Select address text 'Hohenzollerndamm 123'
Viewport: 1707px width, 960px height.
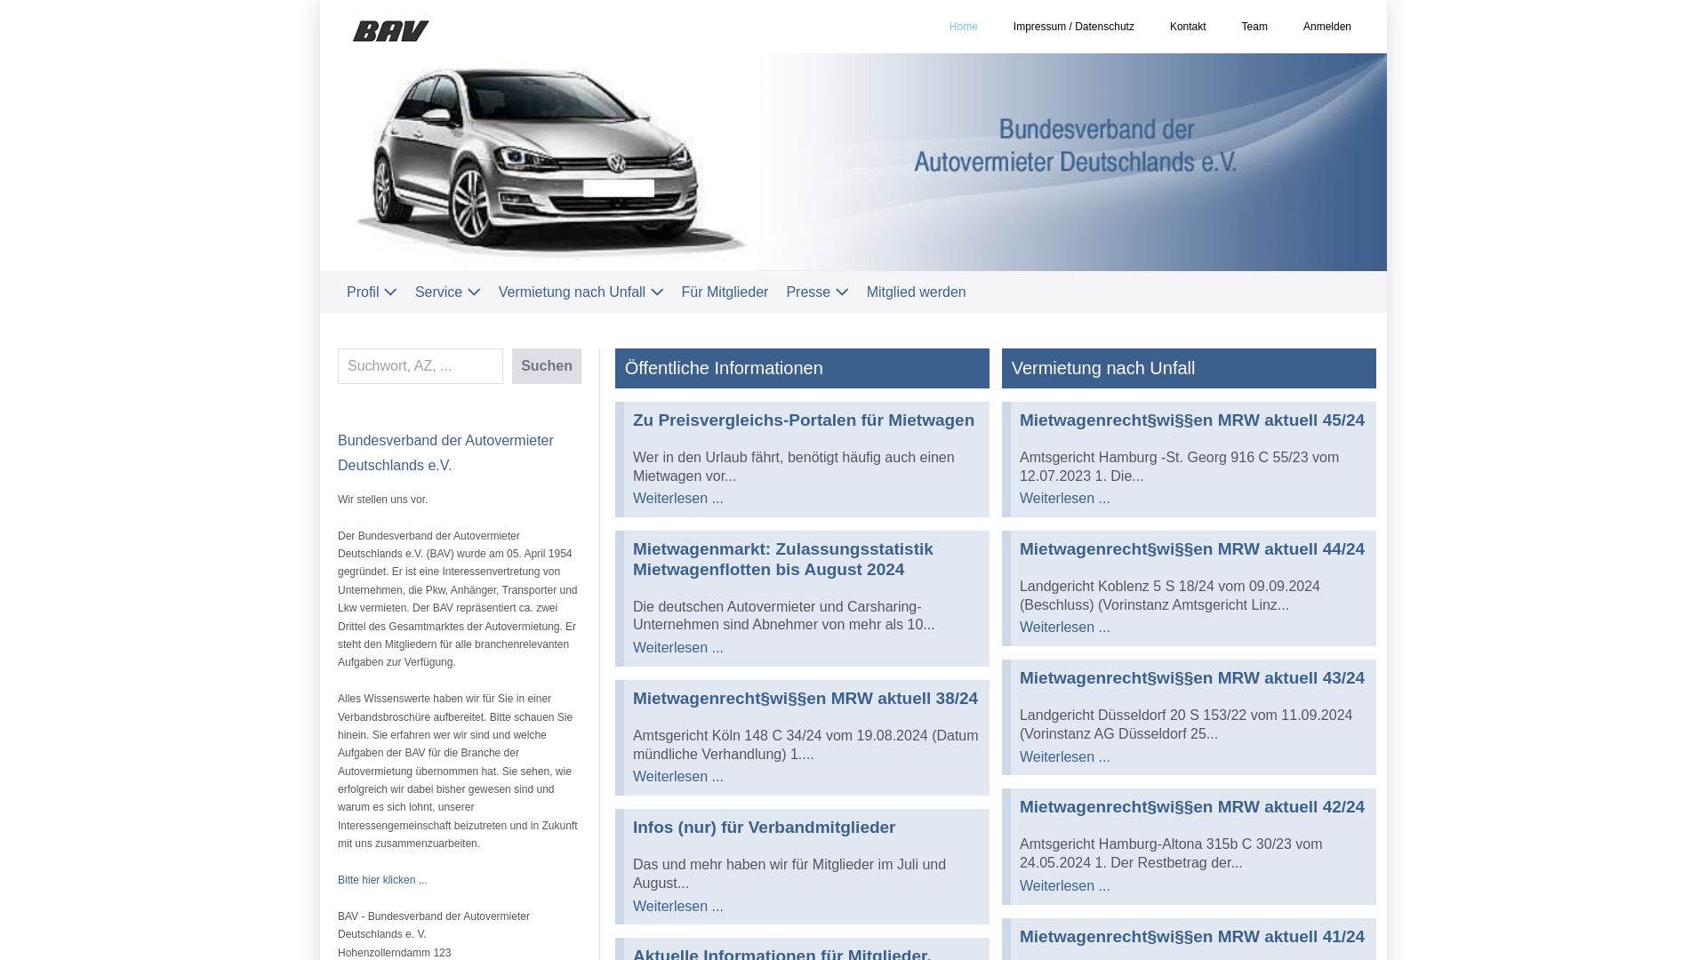(x=394, y=953)
